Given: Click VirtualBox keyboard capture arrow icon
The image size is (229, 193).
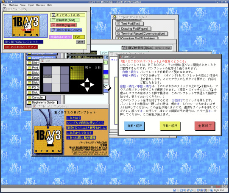Looking at the screenshot, I should point(212,190).
